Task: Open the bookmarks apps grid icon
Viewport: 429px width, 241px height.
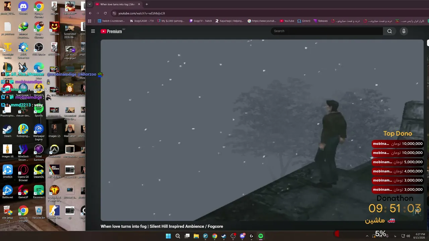Action: (x=89, y=21)
